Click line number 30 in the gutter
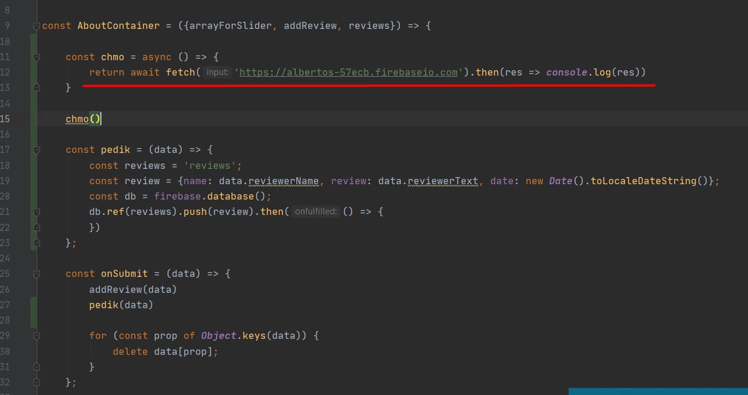Viewport: 748px width, 395px height. tap(5, 351)
